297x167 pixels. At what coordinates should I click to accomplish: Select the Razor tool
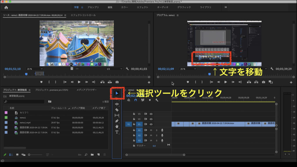pyautogui.click(x=117, y=110)
